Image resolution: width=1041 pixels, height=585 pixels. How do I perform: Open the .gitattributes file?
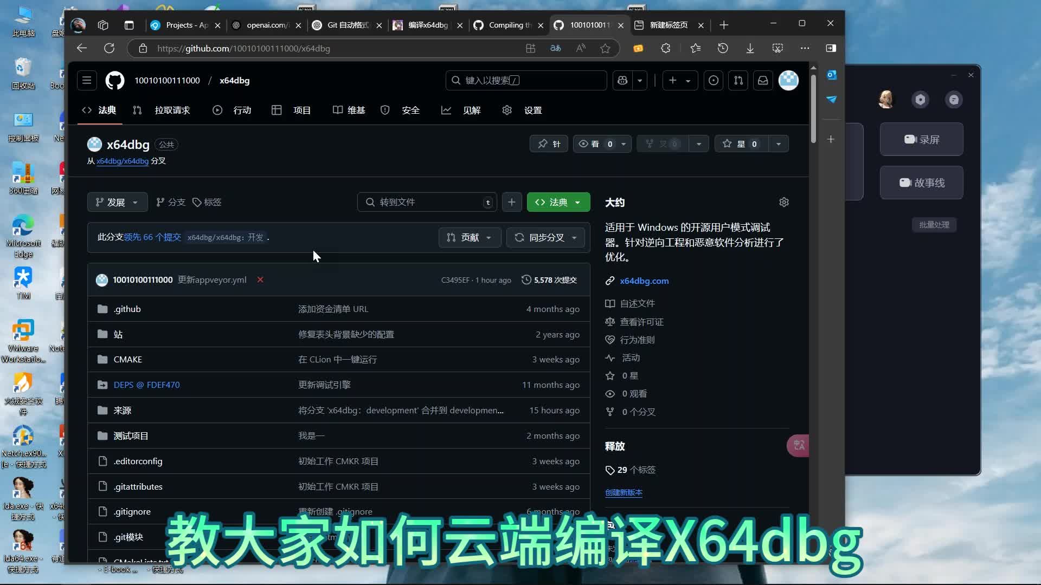coord(138,486)
